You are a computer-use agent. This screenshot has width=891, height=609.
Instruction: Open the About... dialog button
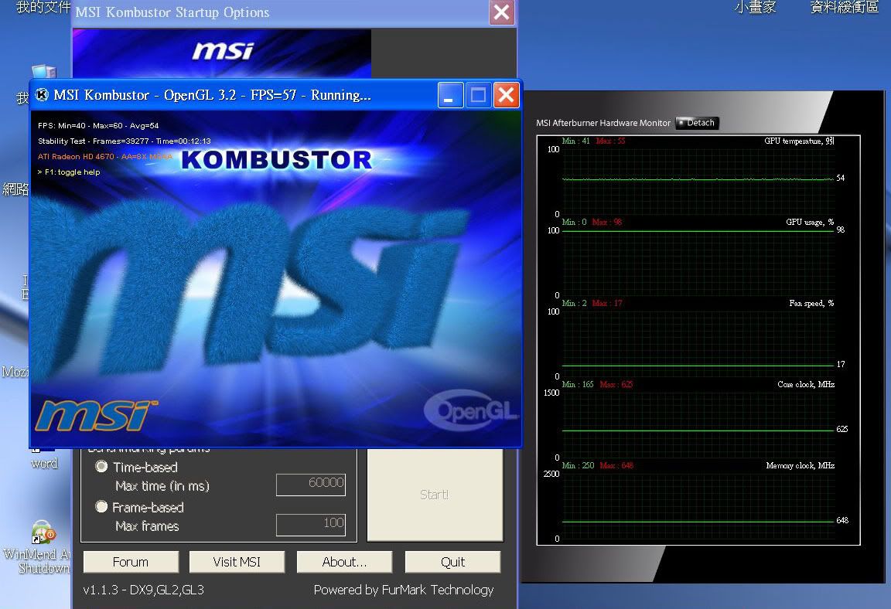[x=344, y=562]
